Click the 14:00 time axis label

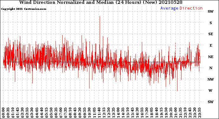118,113
